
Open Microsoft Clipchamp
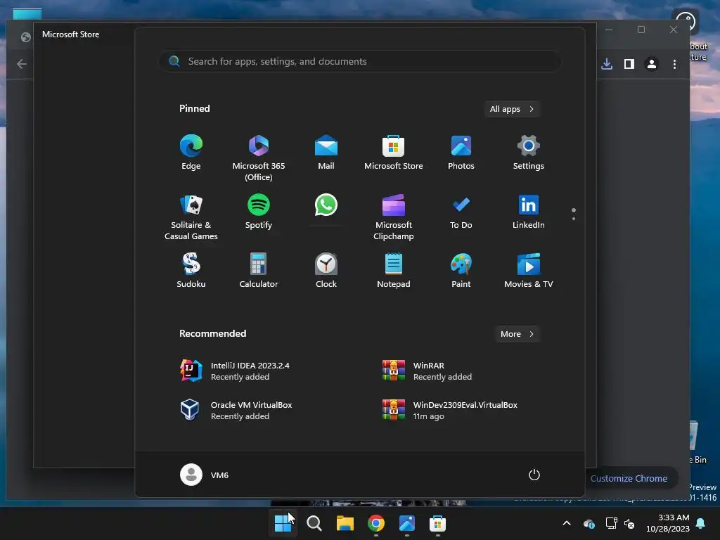pyautogui.click(x=394, y=217)
